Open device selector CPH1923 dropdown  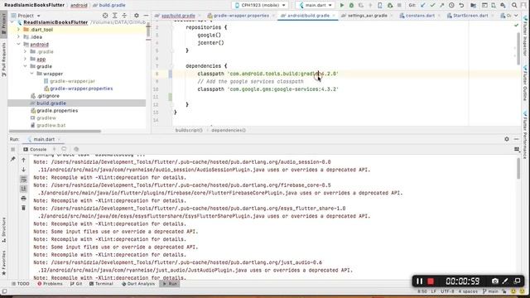click(x=260, y=5)
